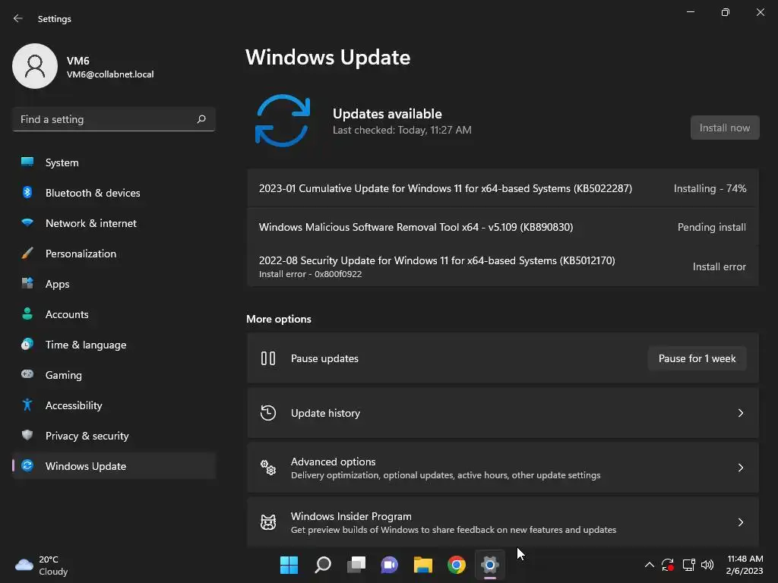
Task: Click Last checked: Today, 11:27 AM text
Action: pos(402,130)
